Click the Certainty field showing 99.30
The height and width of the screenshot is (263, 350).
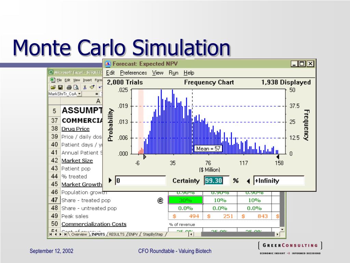tap(216, 180)
